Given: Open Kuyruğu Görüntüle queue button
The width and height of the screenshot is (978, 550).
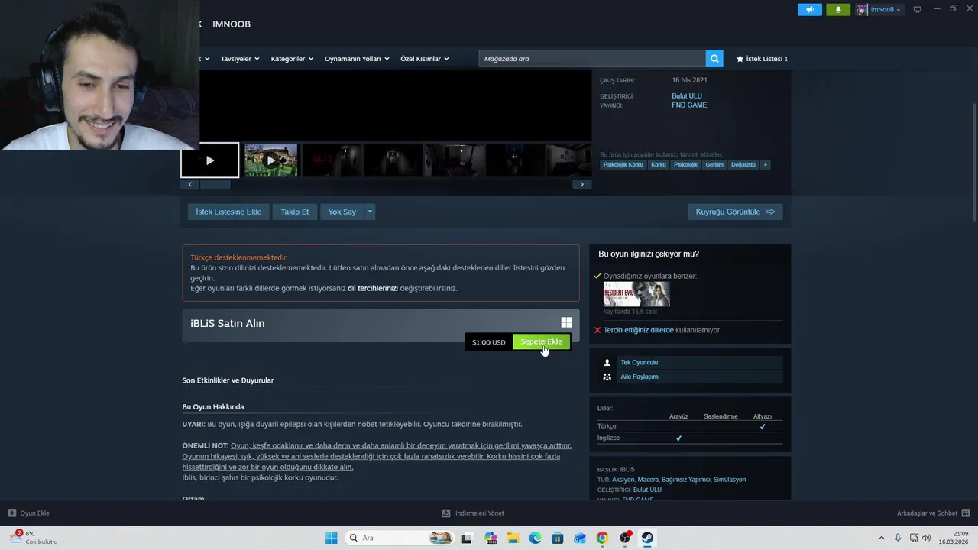Looking at the screenshot, I should (735, 212).
